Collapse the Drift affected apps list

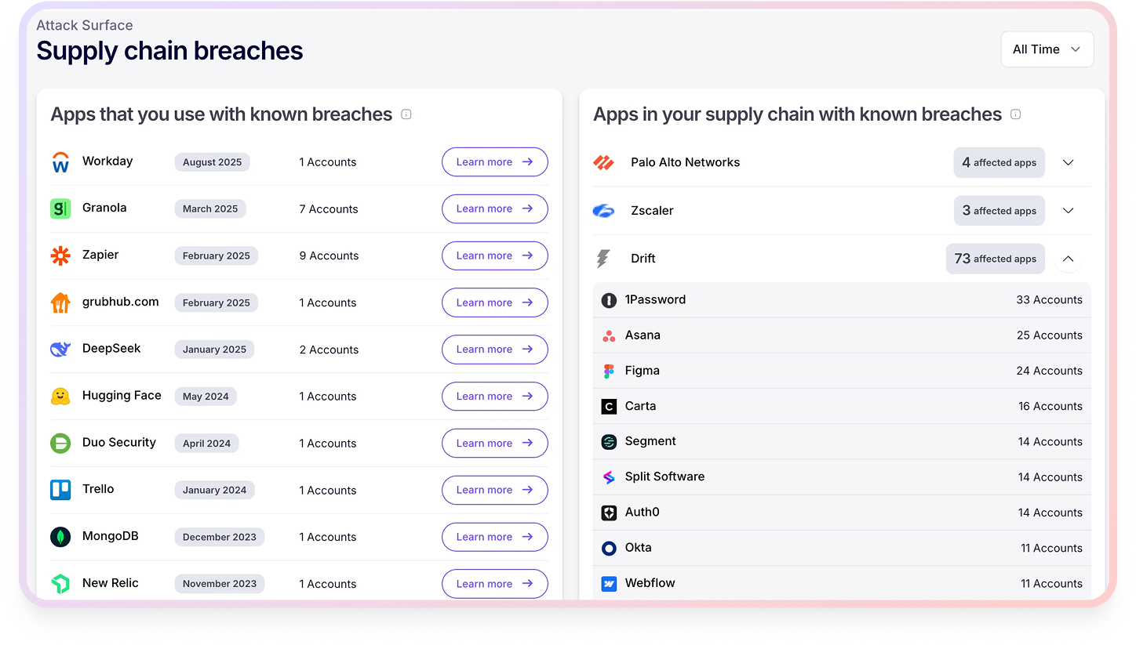pyautogui.click(x=1068, y=259)
